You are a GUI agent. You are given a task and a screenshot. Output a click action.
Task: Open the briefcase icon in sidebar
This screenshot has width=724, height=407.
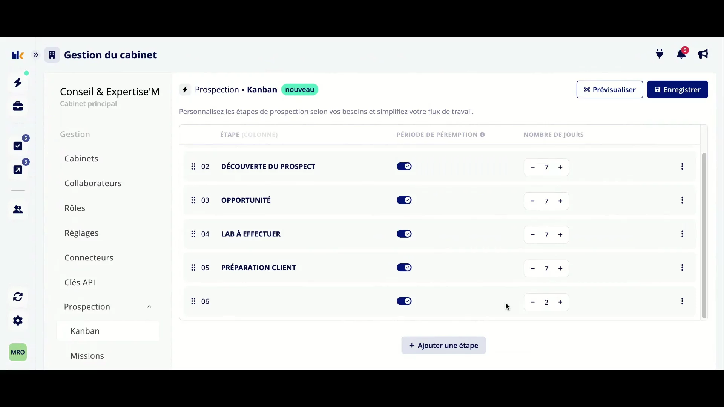tap(18, 106)
